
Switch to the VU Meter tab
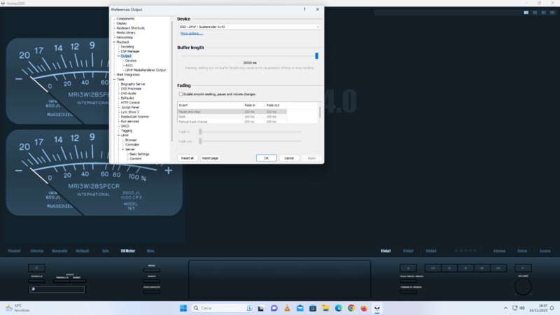[x=127, y=250]
